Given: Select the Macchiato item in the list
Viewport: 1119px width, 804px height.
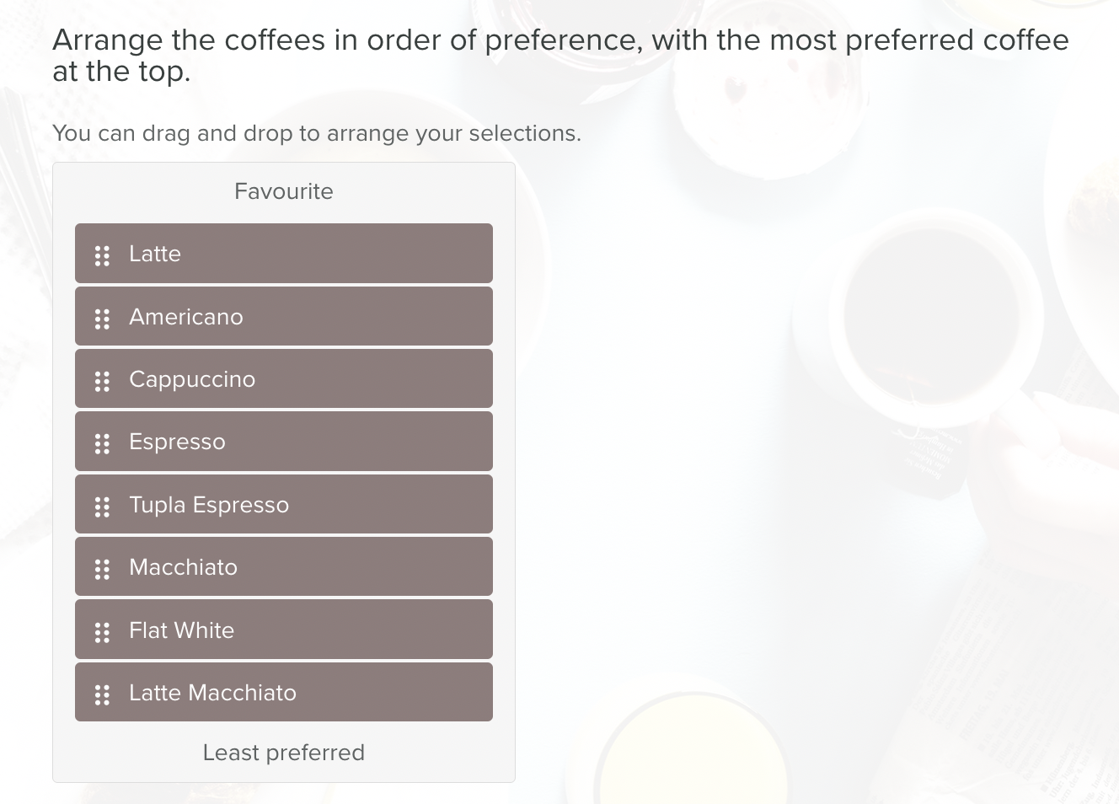Looking at the screenshot, I should coord(284,566).
